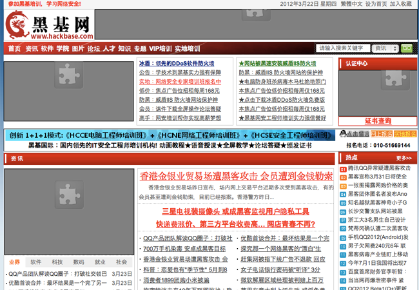Open the 资讯 search category dropdown
This screenshot has height=290, width=419.
[x=385, y=48]
